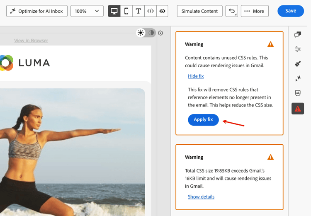
Task: Open the HTML code view
Action: point(151,11)
